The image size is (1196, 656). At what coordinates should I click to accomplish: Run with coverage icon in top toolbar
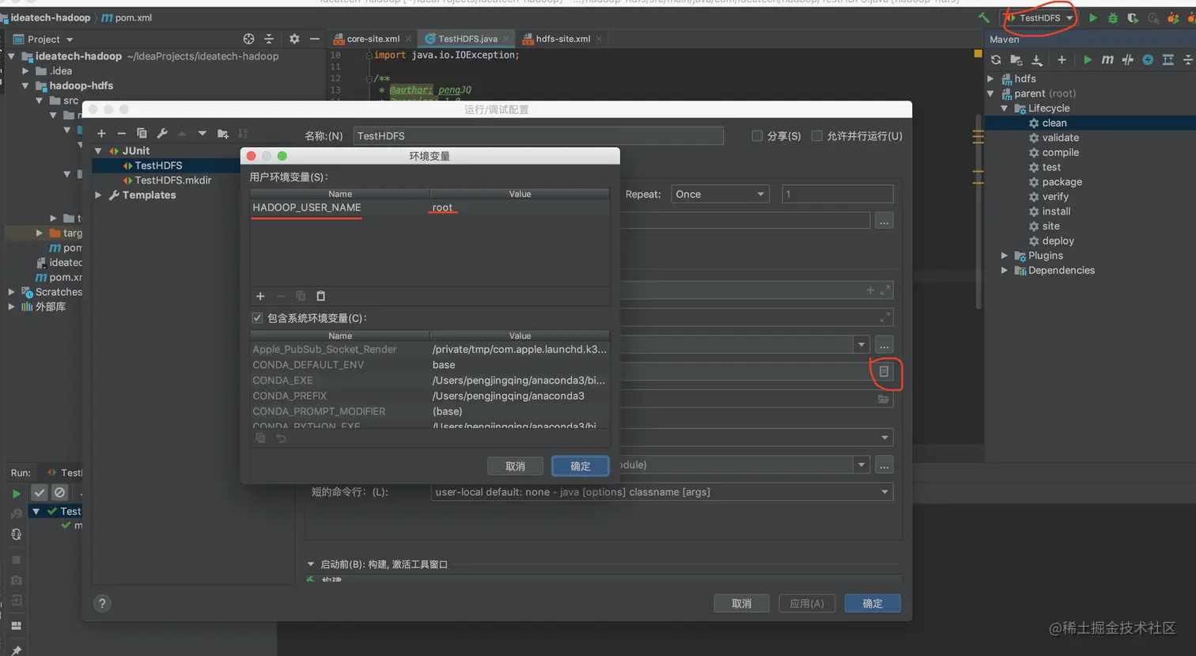click(1133, 17)
